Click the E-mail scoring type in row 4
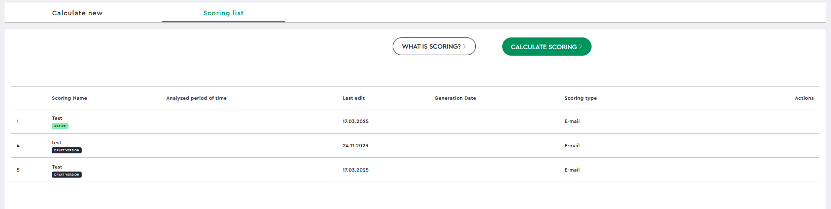 [572, 146]
